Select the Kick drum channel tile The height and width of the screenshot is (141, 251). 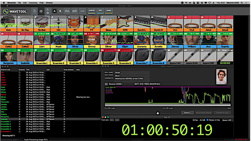click(8, 23)
